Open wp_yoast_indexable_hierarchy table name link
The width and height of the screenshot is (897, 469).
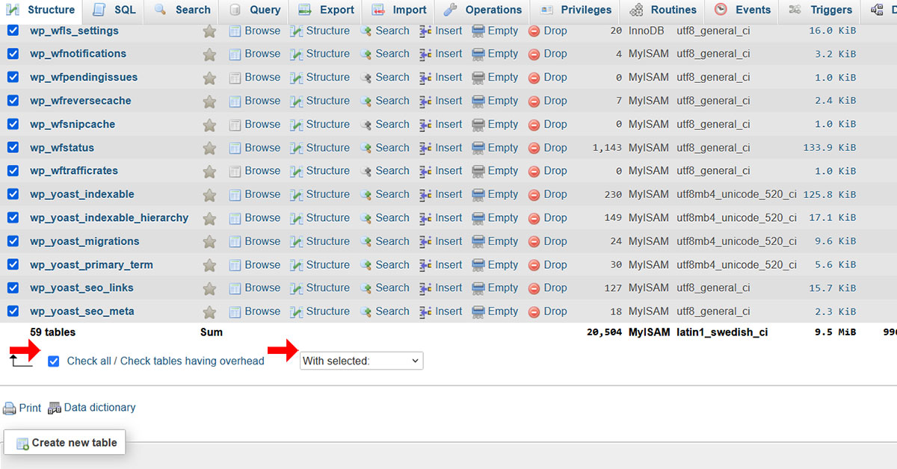[x=109, y=218]
